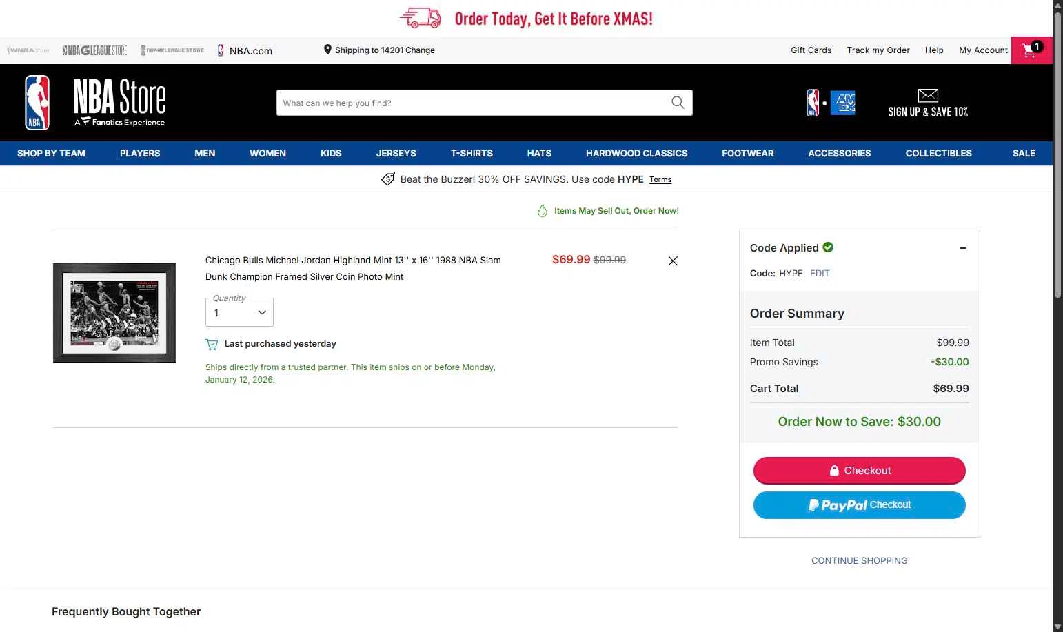Viewport: 1063px width, 632px height.
Task: Open the HARDWOOD CLASSICS menu
Action: click(636, 153)
